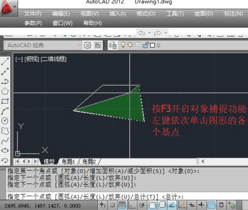Expand the Redo history dropdown arrow

[x=165, y=33]
